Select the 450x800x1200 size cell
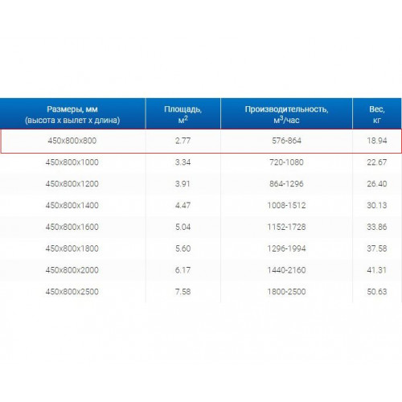 tap(72, 184)
